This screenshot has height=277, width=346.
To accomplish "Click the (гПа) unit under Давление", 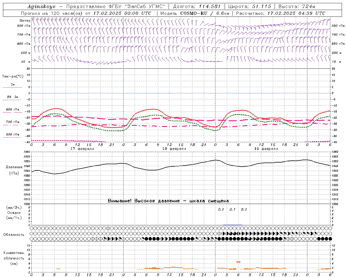I will 14,173.
